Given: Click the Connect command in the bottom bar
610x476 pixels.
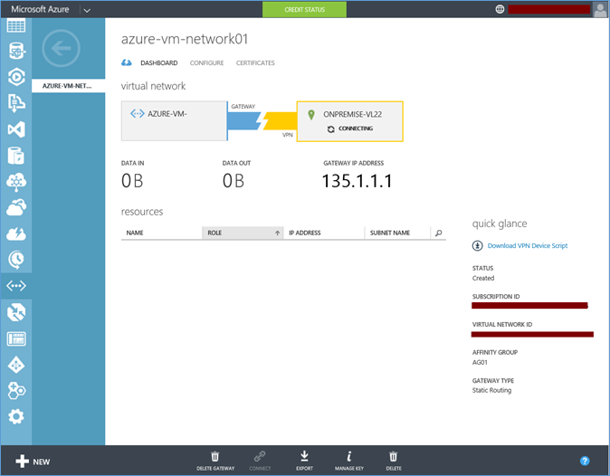Looking at the screenshot, I should click(260, 461).
